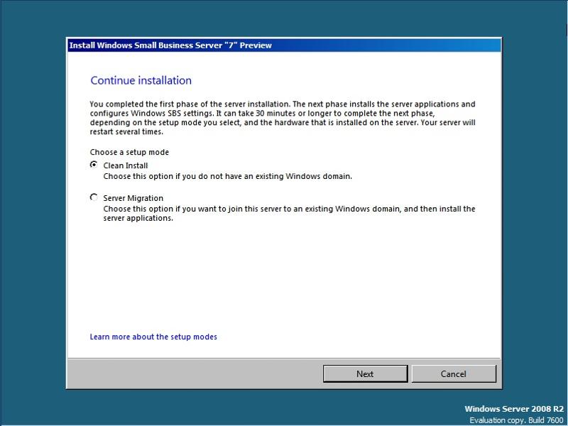Open Learn more about the setup modes link
This screenshot has width=568, height=426.
click(x=153, y=337)
